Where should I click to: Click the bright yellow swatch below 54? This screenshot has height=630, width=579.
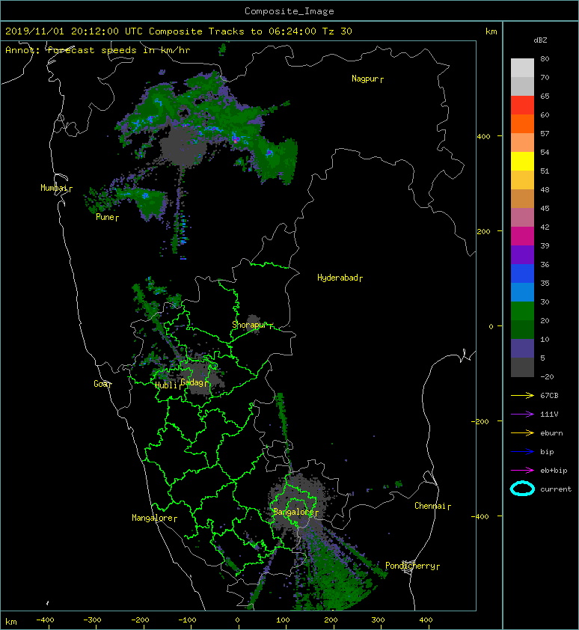click(x=522, y=161)
